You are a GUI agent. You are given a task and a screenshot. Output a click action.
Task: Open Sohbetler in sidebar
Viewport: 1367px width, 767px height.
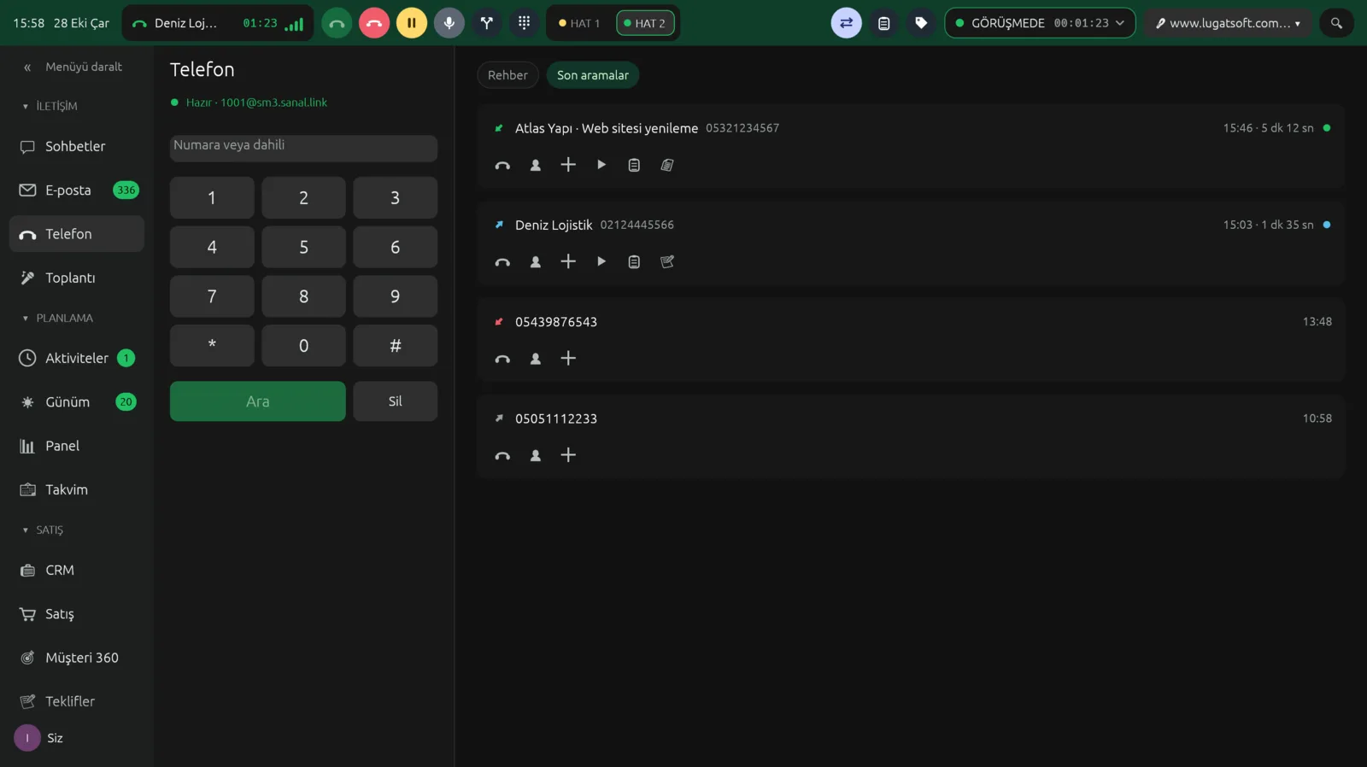tap(77, 146)
